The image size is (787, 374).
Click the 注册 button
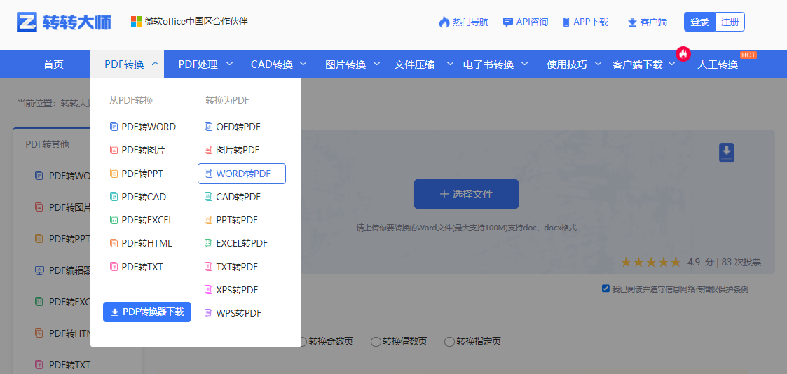730,22
